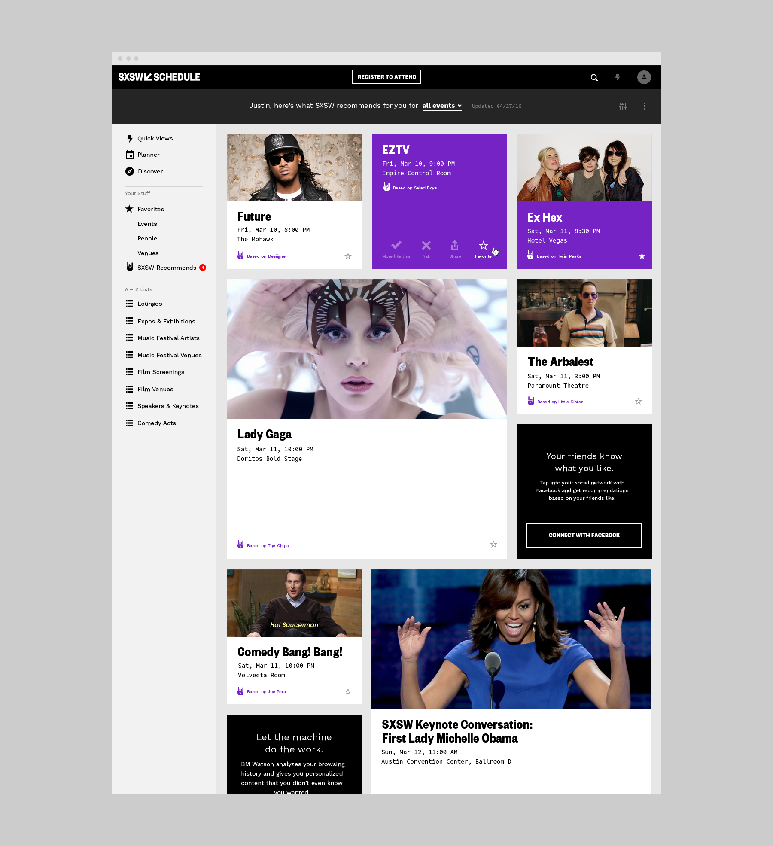This screenshot has width=773, height=846.
Task: Open Based on Twin Peaks link
Action: pyautogui.click(x=559, y=256)
